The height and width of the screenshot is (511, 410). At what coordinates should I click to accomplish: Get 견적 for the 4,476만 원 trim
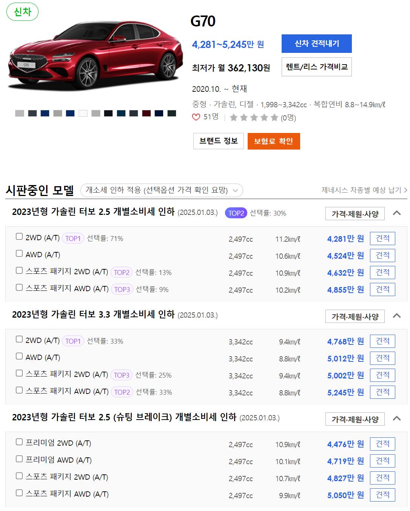tap(382, 444)
